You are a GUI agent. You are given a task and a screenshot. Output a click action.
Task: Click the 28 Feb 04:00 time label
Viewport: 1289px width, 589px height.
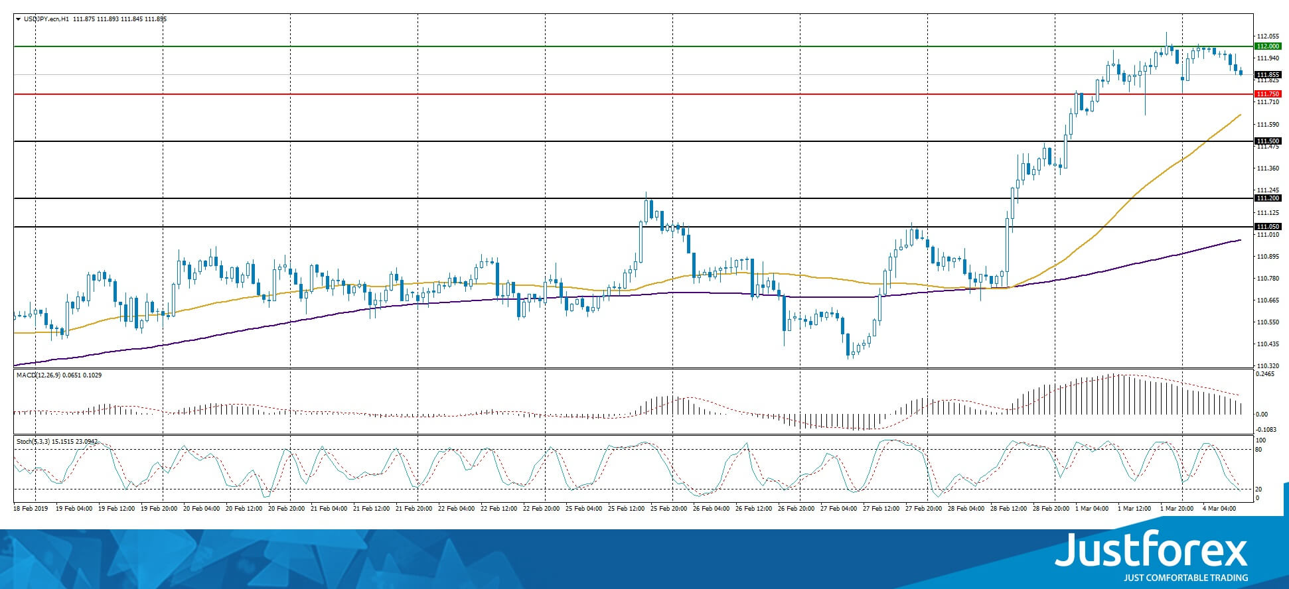click(966, 509)
